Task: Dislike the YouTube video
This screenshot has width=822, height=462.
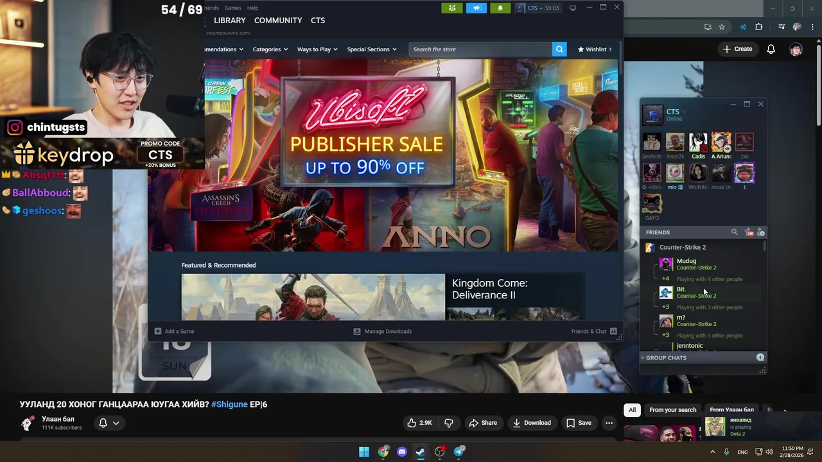Action: (449, 423)
